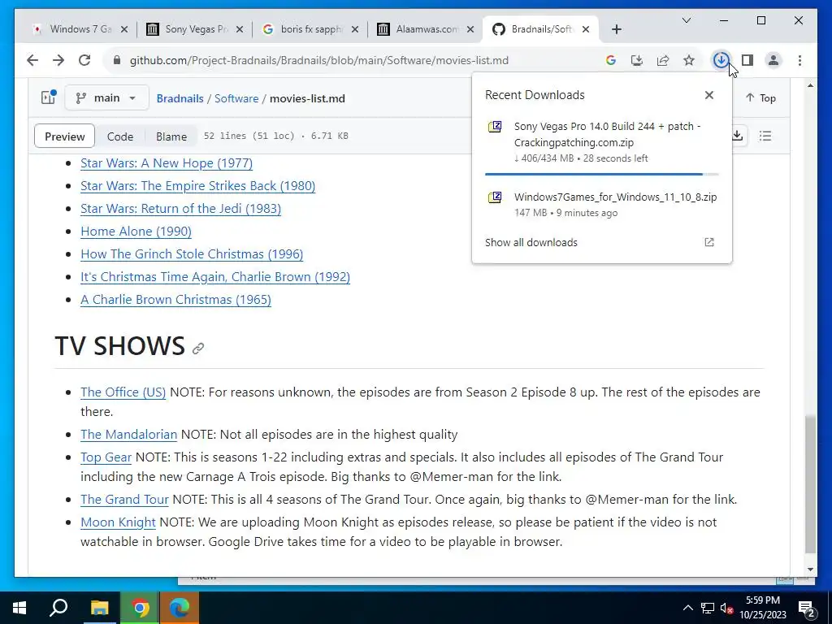
Task: Go forward with the browser forward arrow
Action: [x=58, y=60]
